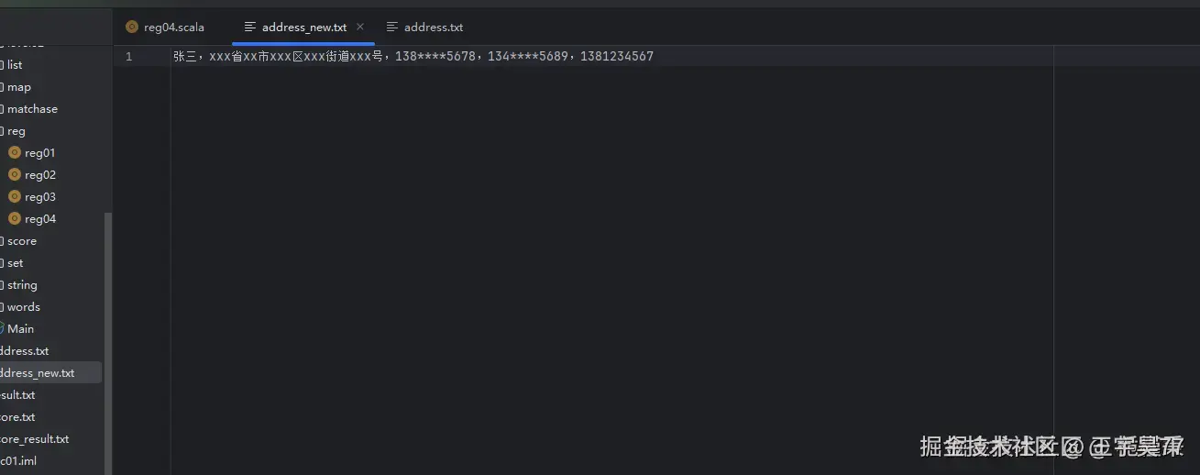Open reg02 object in project tree
This screenshot has width=1200, height=475.
click(39, 175)
